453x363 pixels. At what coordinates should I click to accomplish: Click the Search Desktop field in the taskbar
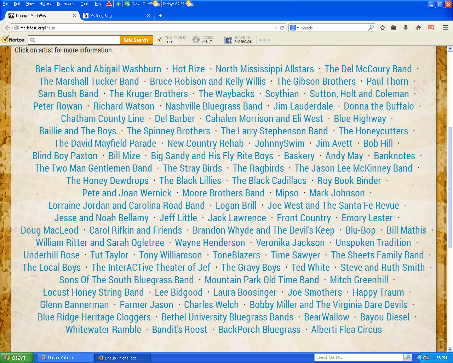coord(359,357)
